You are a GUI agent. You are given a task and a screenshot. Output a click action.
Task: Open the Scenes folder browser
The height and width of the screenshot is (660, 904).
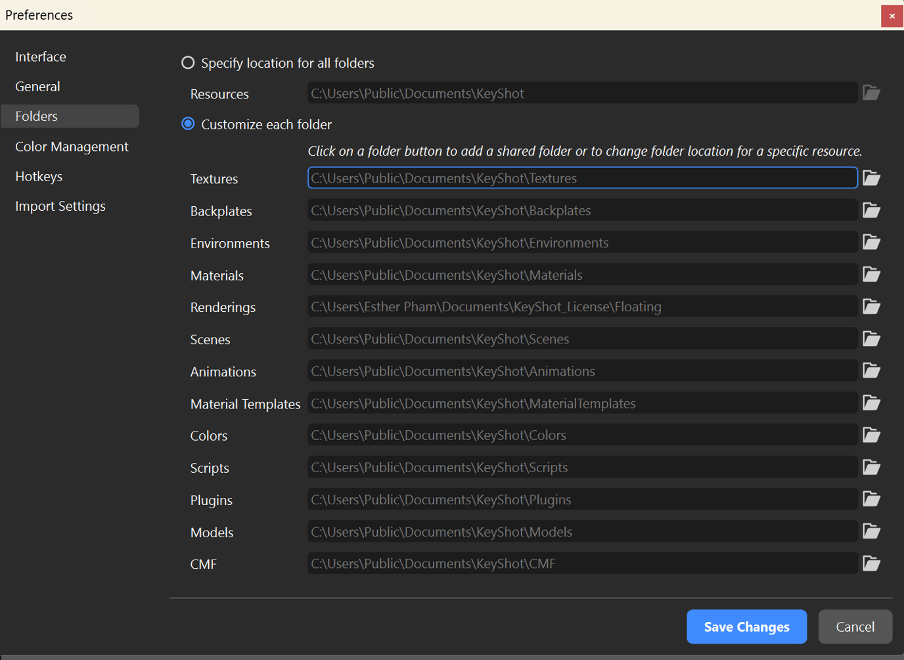[x=871, y=338]
